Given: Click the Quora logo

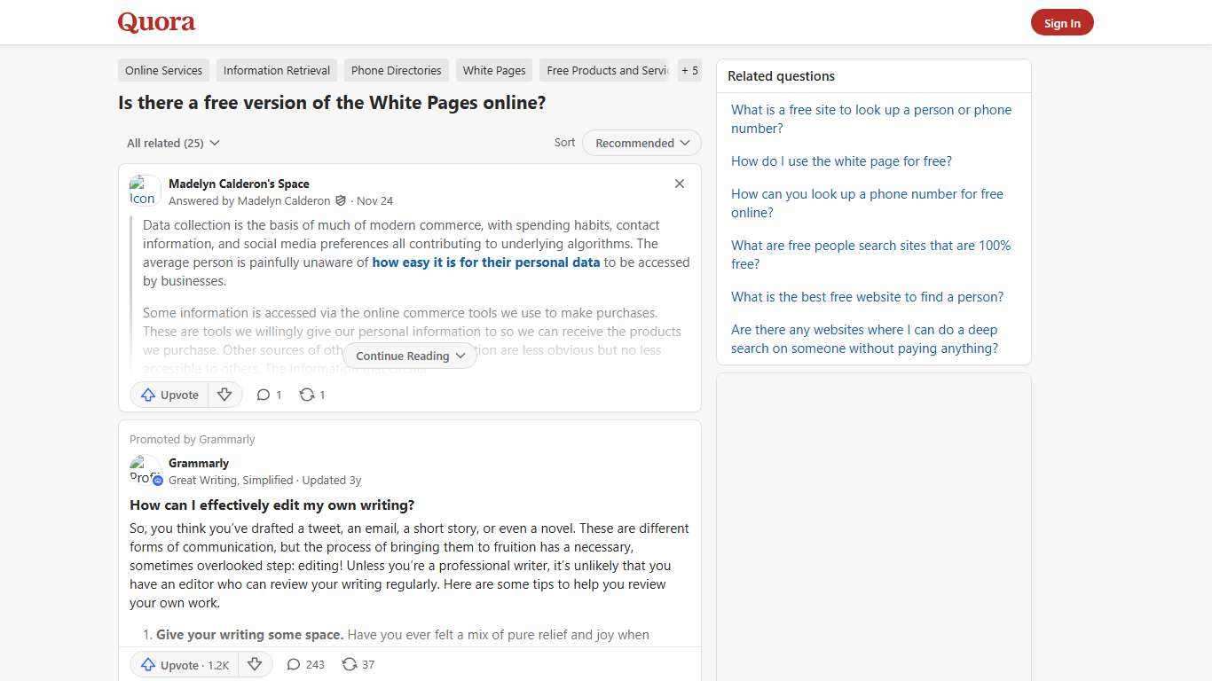Looking at the screenshot, I should tap(155, 22).
